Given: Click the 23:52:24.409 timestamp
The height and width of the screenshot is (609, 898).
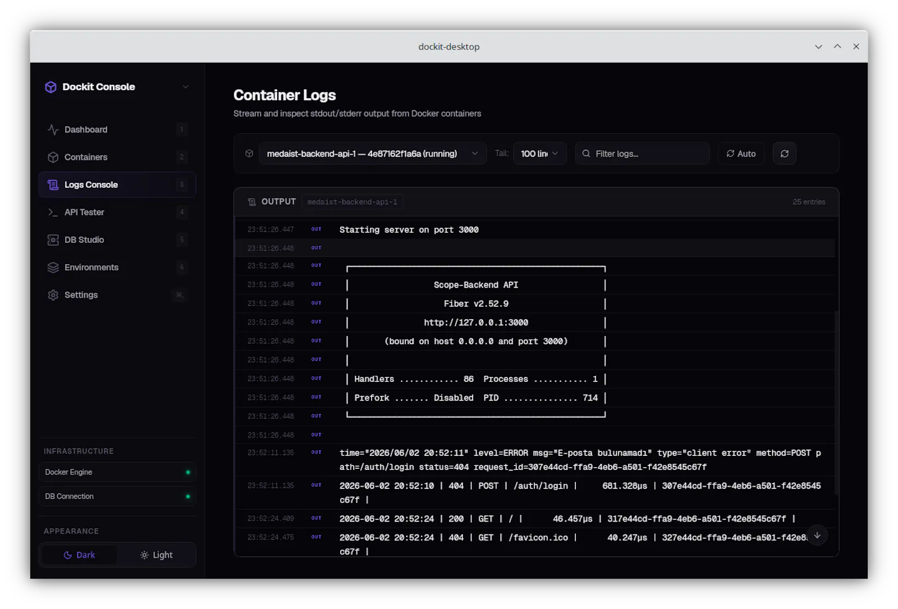Looking at the screenshot, I should tap(271, 519).
